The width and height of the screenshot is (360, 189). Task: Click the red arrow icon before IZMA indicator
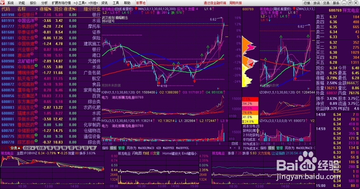click(x=294, y=9)
